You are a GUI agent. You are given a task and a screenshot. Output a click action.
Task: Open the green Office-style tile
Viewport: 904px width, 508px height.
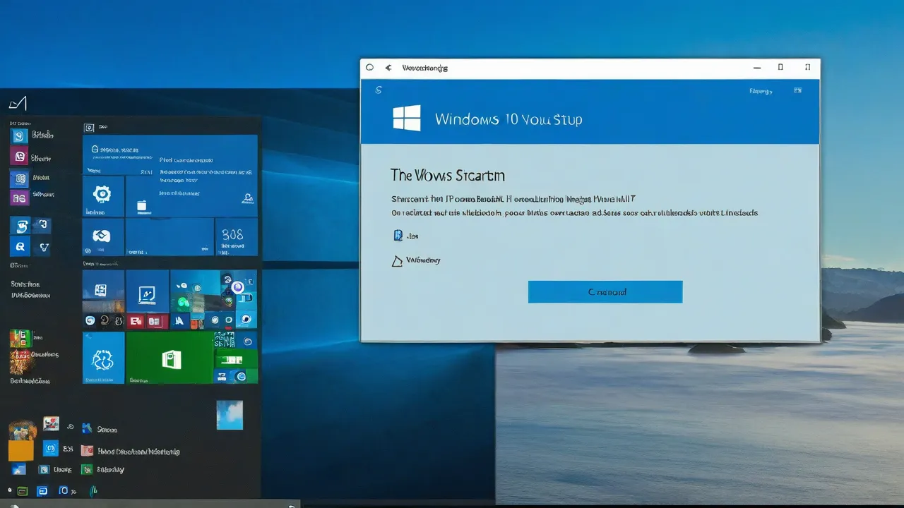pyautogui.click(x=169, y=358)
